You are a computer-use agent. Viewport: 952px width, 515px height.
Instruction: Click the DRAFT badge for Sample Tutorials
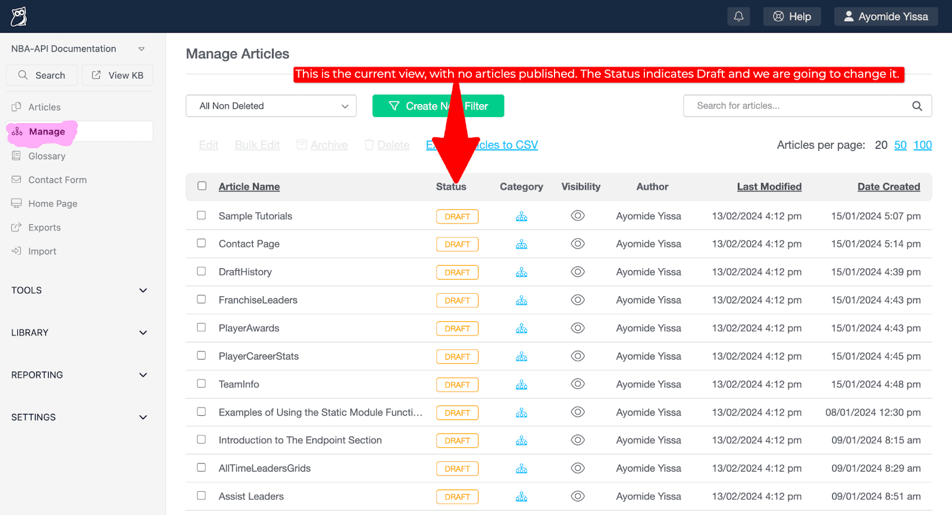coord(457,216)
